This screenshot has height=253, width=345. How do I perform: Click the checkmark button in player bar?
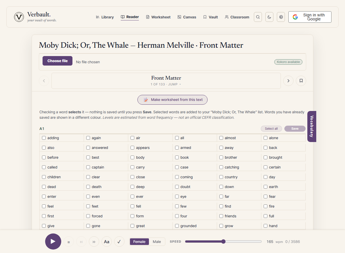point(119,242)
